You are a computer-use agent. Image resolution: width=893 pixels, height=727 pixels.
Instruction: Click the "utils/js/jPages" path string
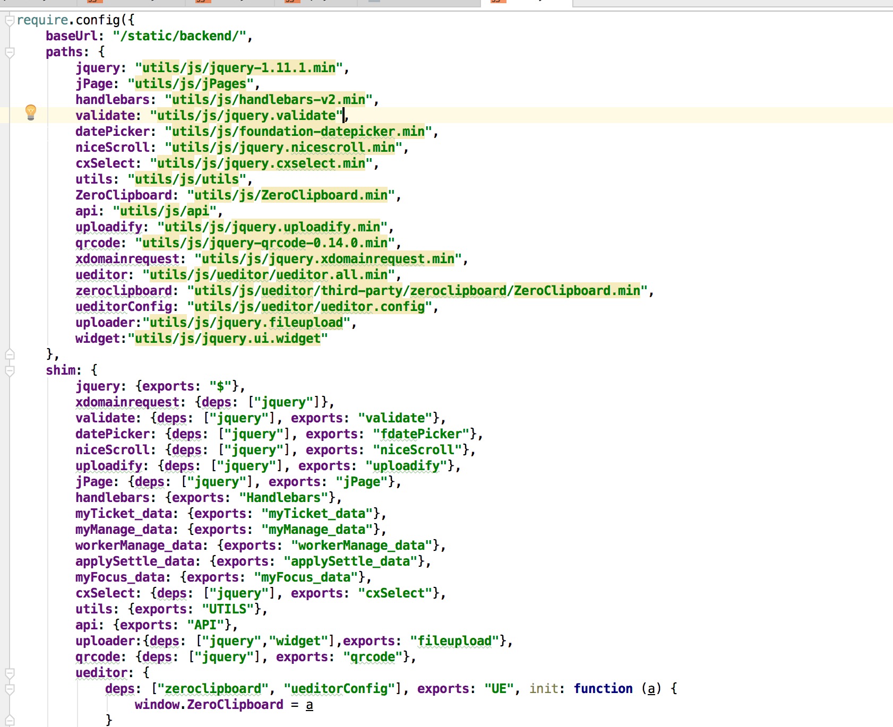pyautogui.click(x=190, y=84)
